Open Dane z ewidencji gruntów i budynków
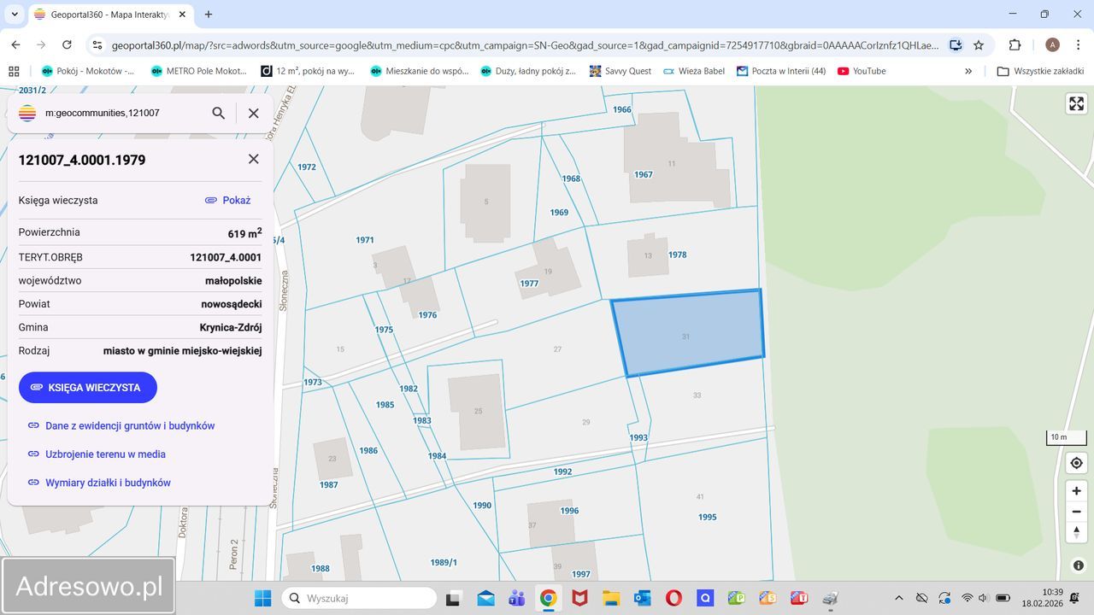This screenshot has height=615, width=1094. [129, 425]
